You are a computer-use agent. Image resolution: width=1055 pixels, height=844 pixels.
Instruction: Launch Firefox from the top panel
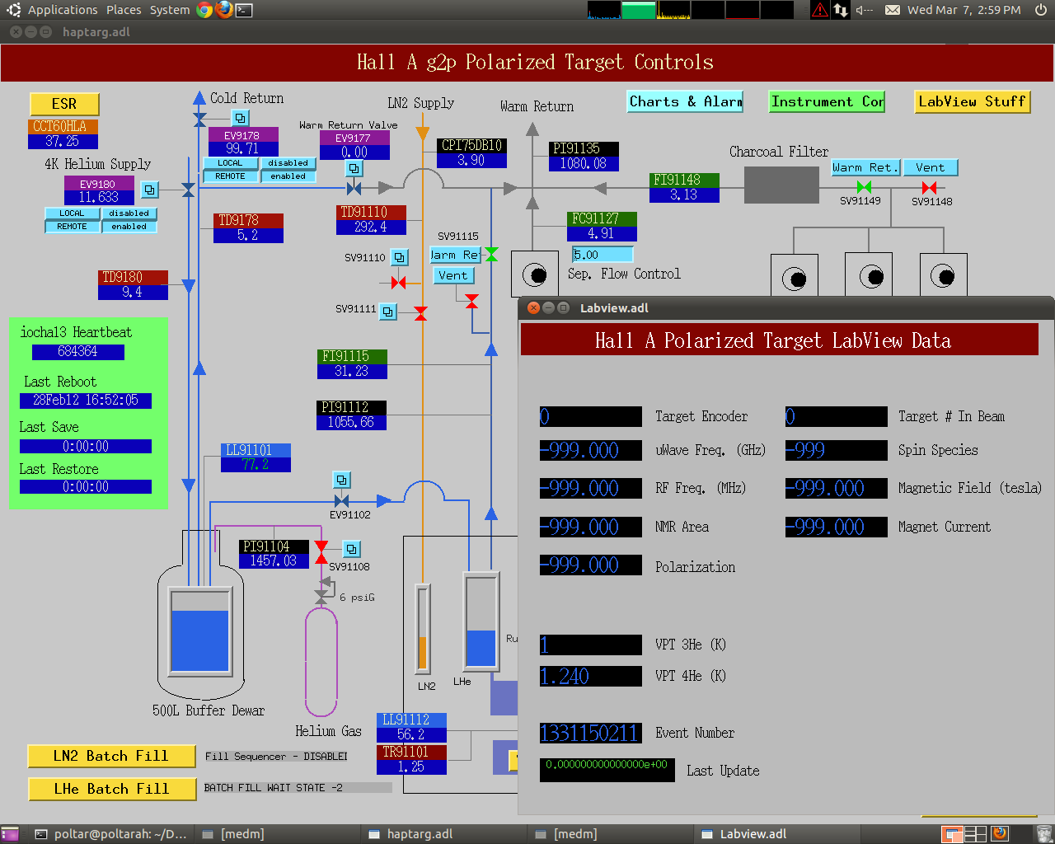223,10
